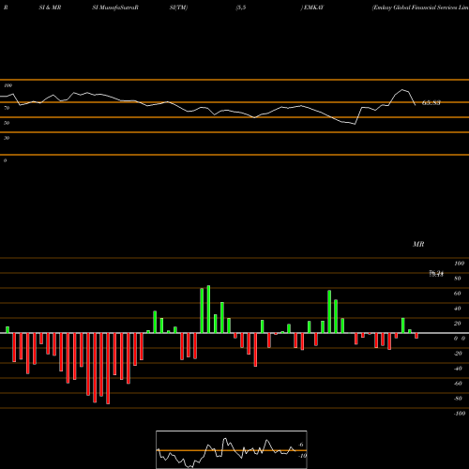Click the 60 label on MR axis

pos(458,294)
